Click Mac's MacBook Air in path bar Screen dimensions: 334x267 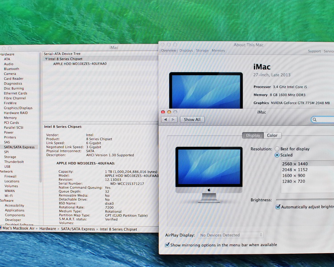[x=18, y=228]
